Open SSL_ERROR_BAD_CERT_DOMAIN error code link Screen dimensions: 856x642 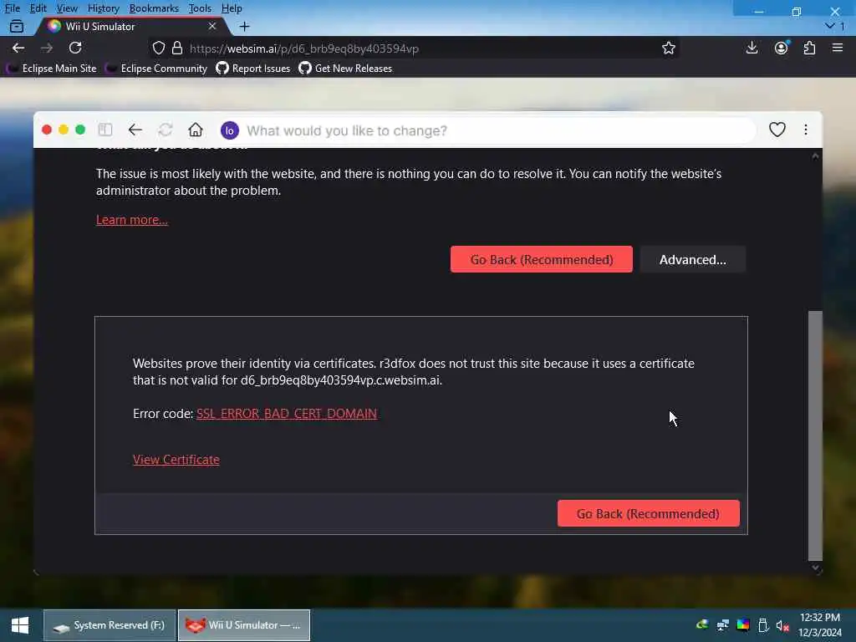(x=287, y=413)
